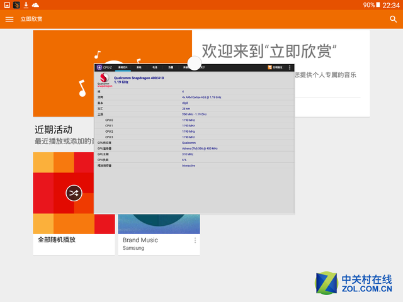Viewport: 403px width, 302px height.
Task: Open the Brand Music three-dot menu
Action: coord(195,240)
